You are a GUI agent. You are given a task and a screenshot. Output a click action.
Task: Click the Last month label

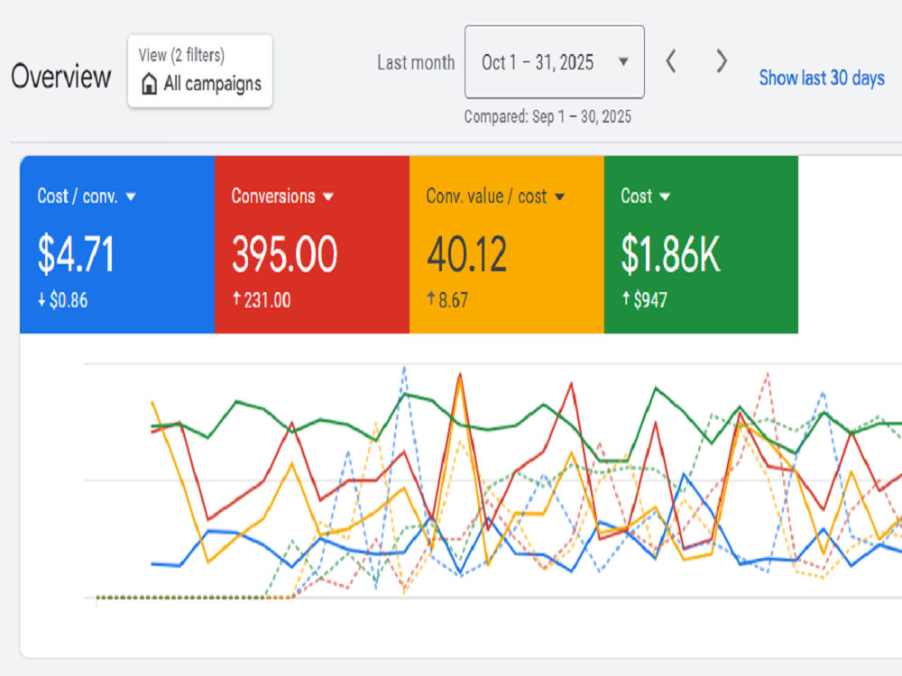pyautogui.click(x=415, y=62)
